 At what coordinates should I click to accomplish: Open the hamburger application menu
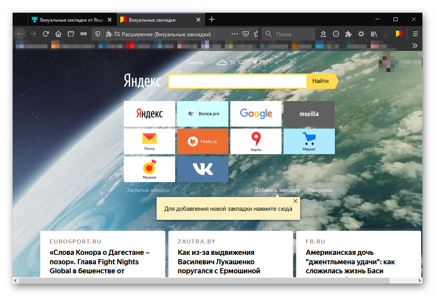[x=415, y=34]
